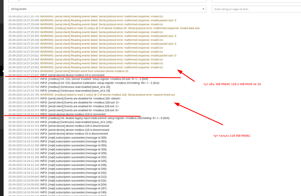Select the device modbus:10 is connected row

click(56, 75)
